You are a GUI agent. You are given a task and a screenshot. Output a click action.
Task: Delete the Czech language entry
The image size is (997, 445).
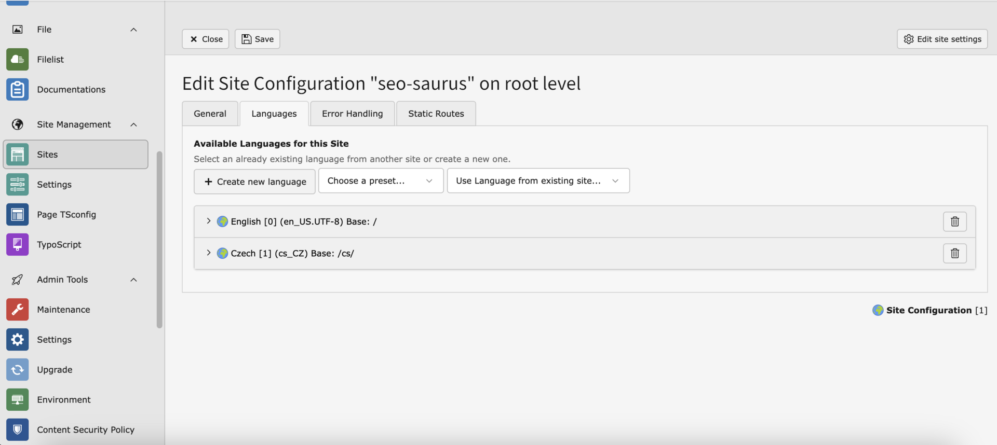pos(954,253)
